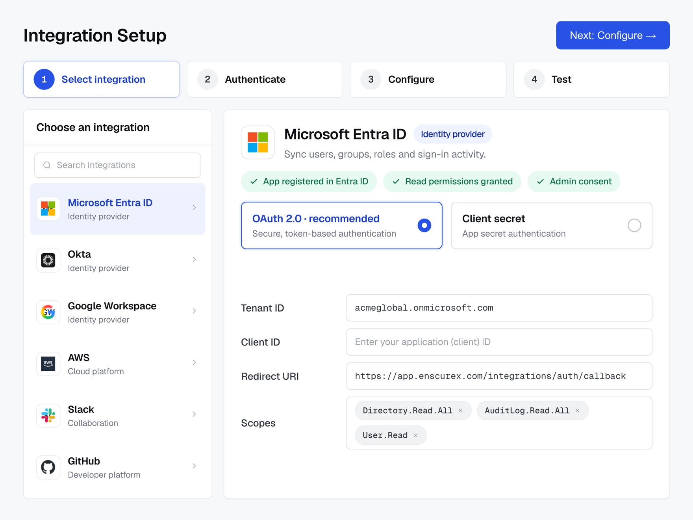Click the 'User.Read' scope label

pos(385,435)
